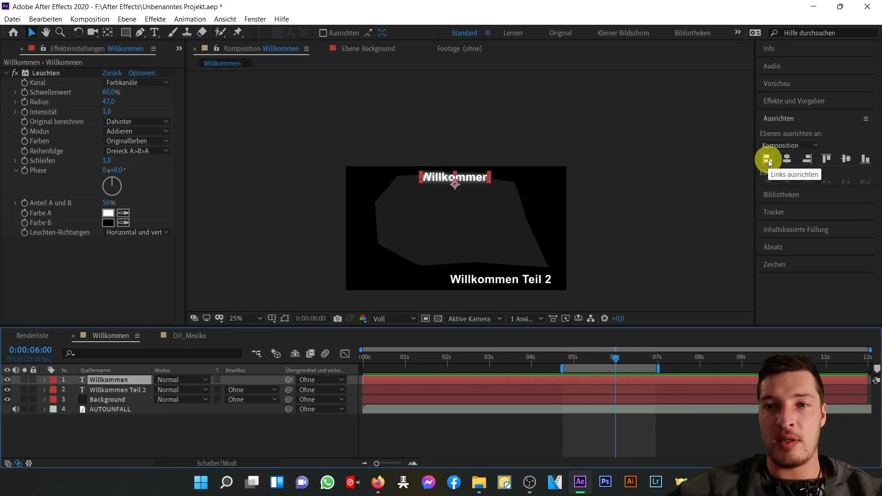Click the Schalter/Modi toggle button
This screenshot has width=882, height=496.
click(x=217, y=463)
